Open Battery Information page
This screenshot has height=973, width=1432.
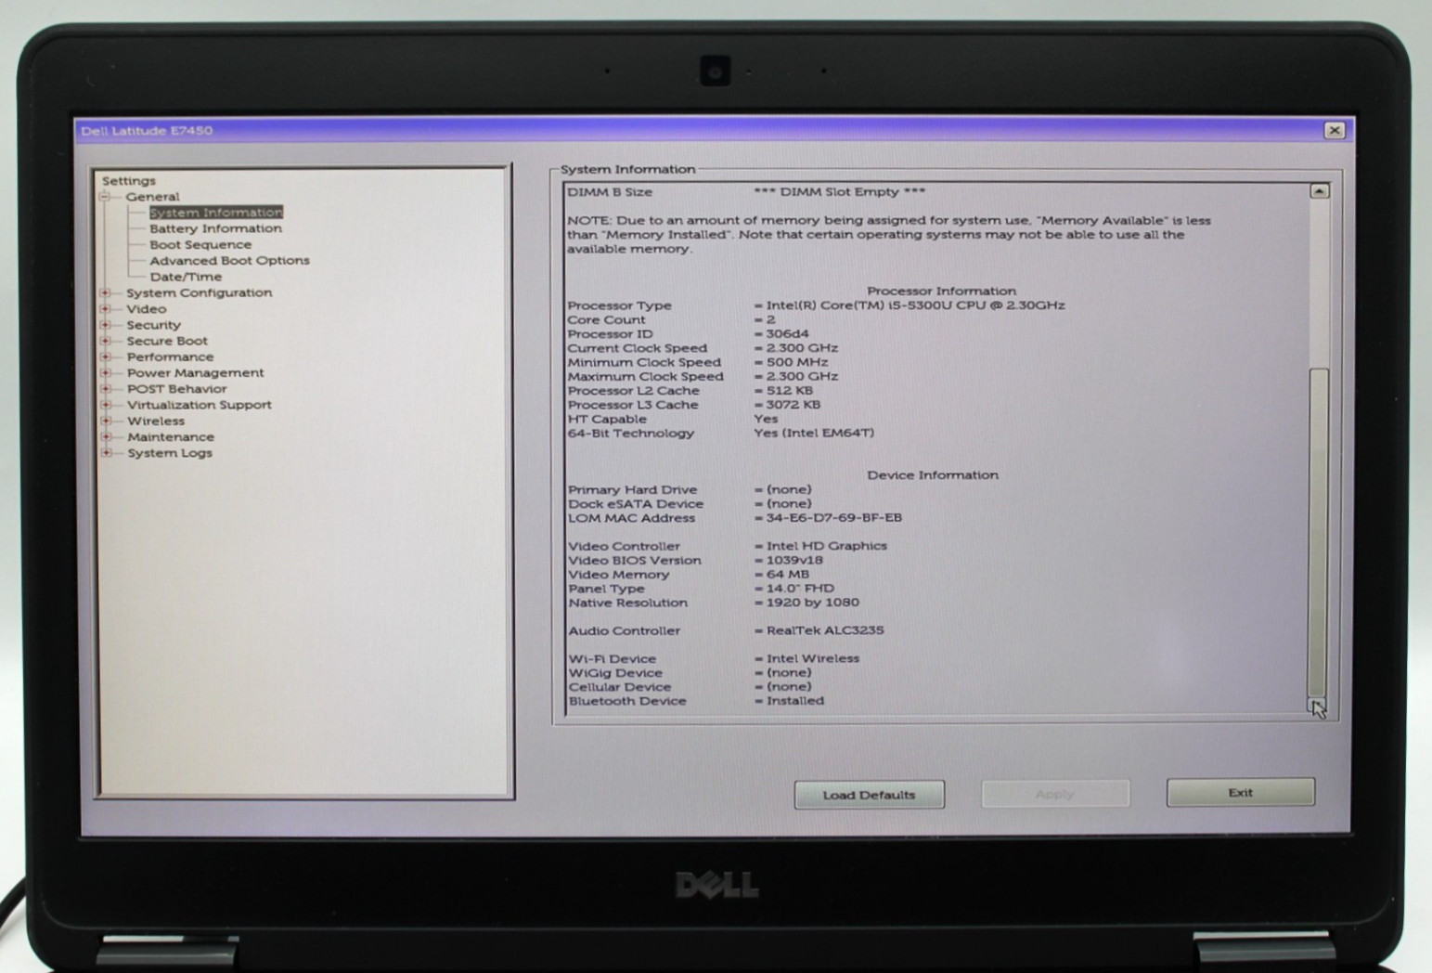tap(215, 228)
